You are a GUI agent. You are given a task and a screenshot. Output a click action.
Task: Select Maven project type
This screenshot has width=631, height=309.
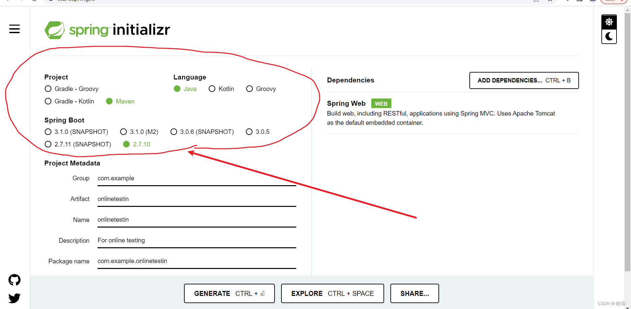120,101
